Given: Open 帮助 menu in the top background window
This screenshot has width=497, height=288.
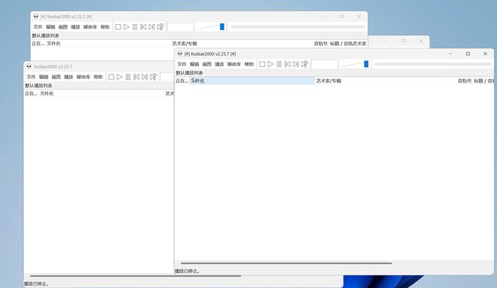Looking at the screenshot, I should [x=105, y=27].
